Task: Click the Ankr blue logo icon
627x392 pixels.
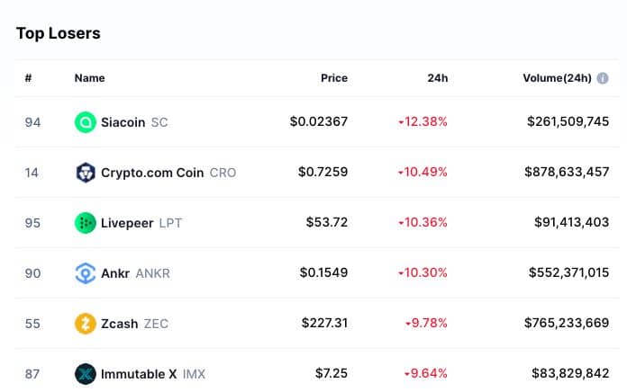Action: pyautogui.click(x=86, y=273)
